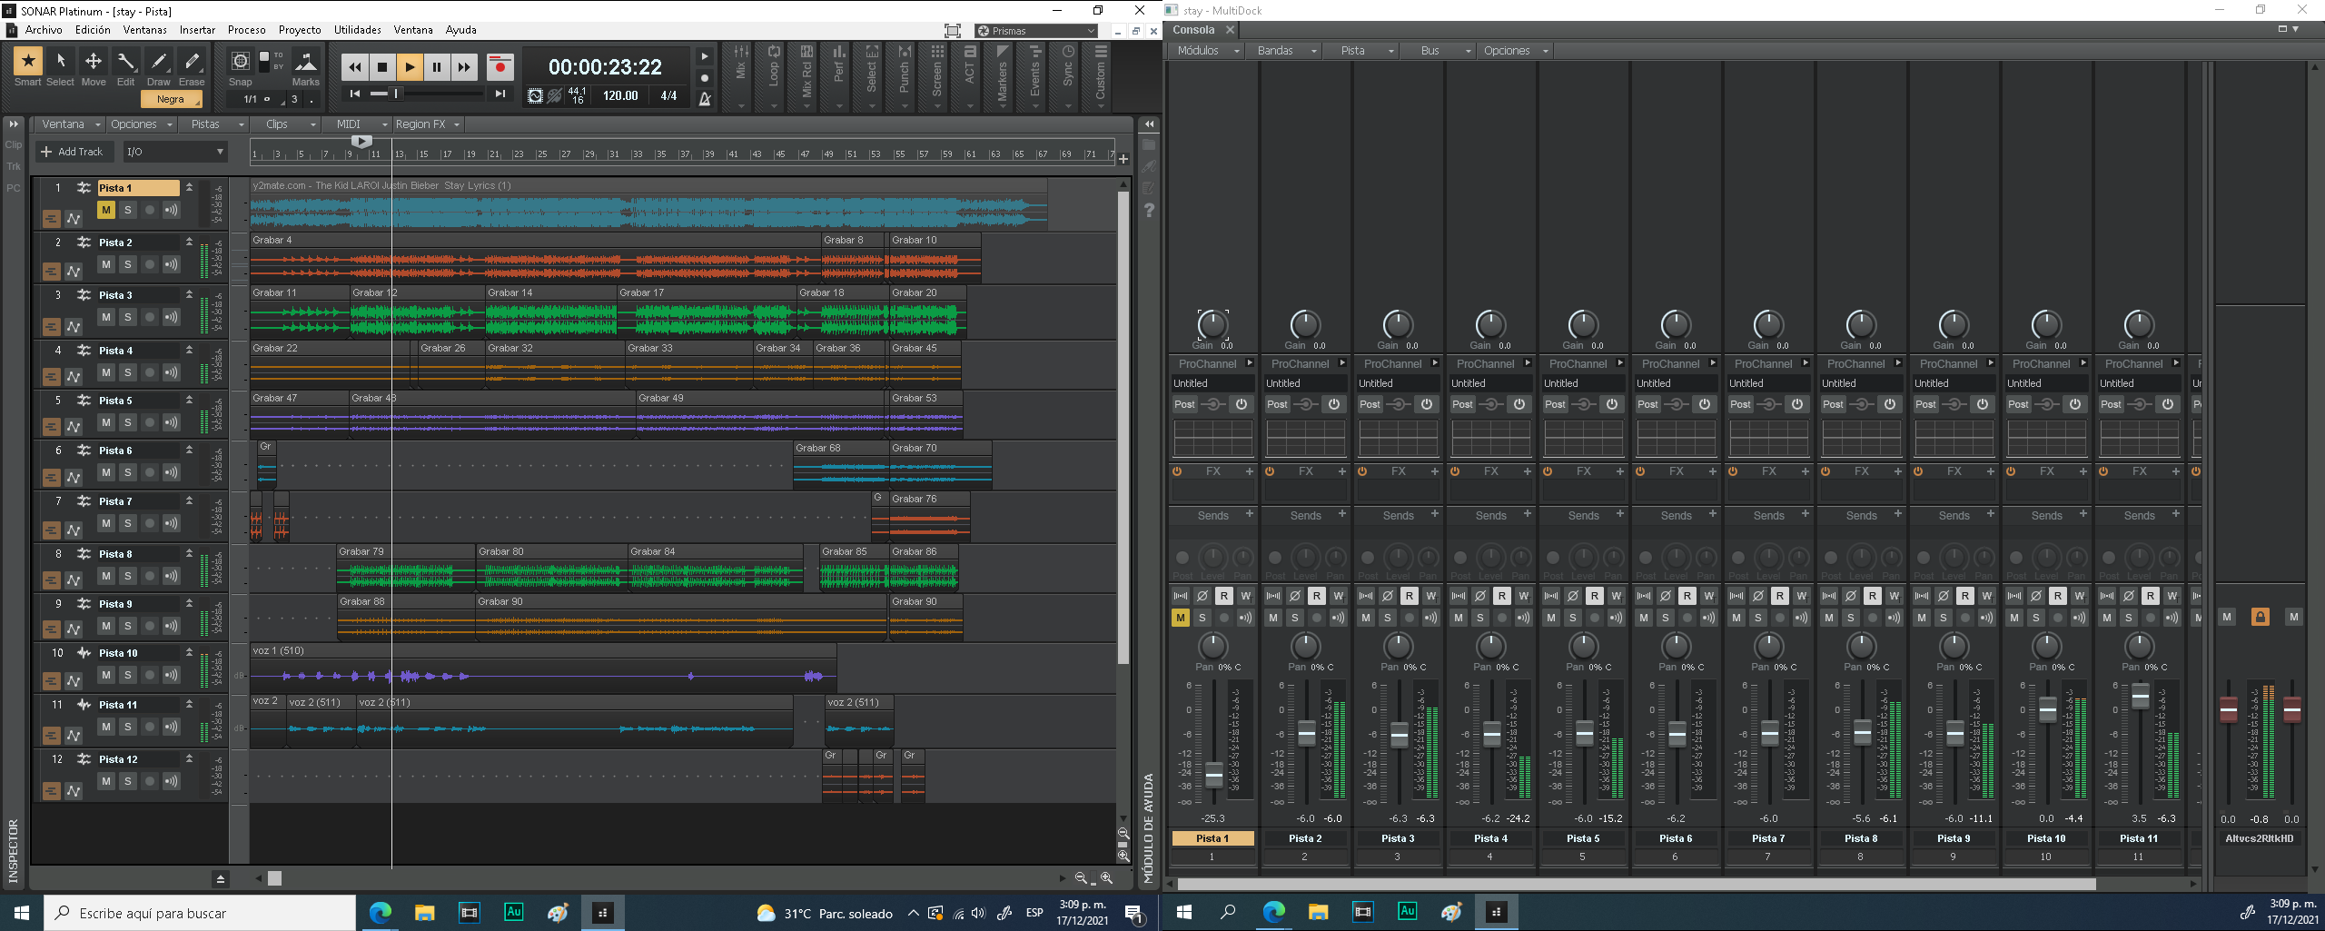Select the Draw tool
The image size is (2325, 931).
159,62
